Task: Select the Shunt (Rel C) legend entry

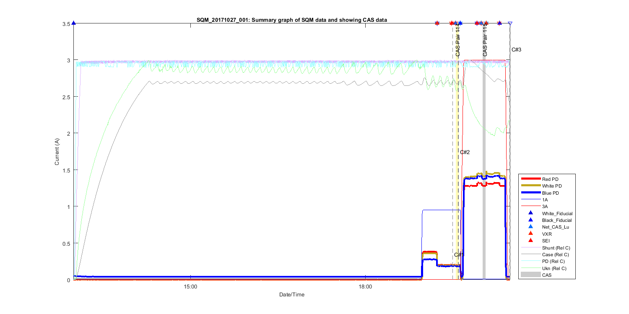Action: (x=556, y=247)
